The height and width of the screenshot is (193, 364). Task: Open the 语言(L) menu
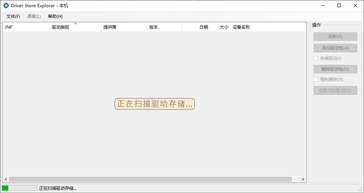34,17
